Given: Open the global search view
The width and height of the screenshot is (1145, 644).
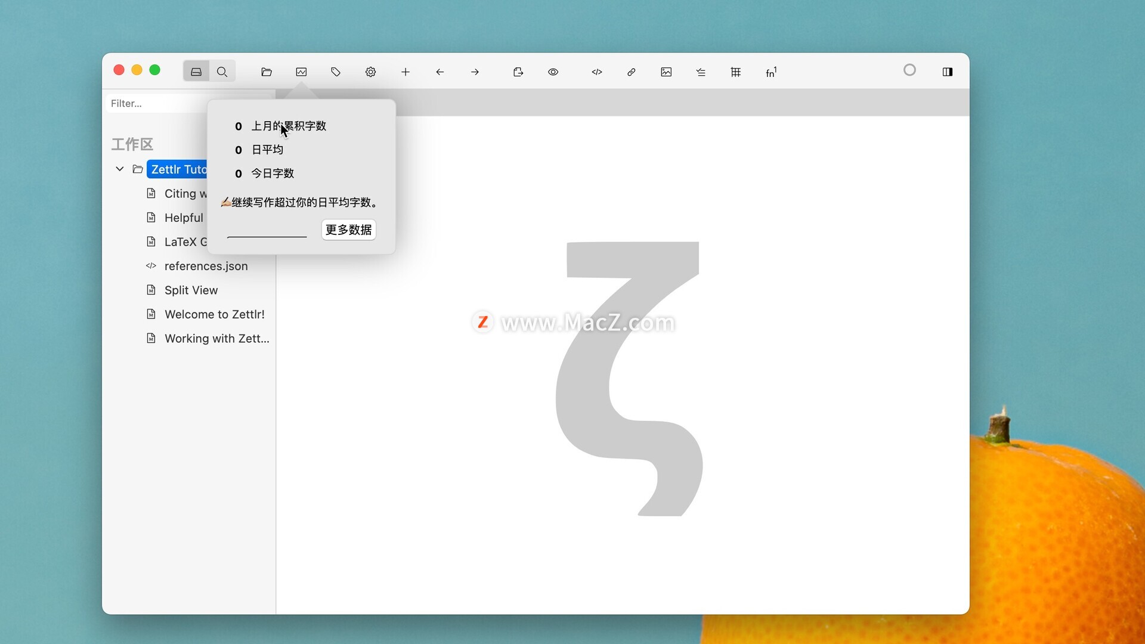Looking at the screenshot, I should click(x=222, y=72).
